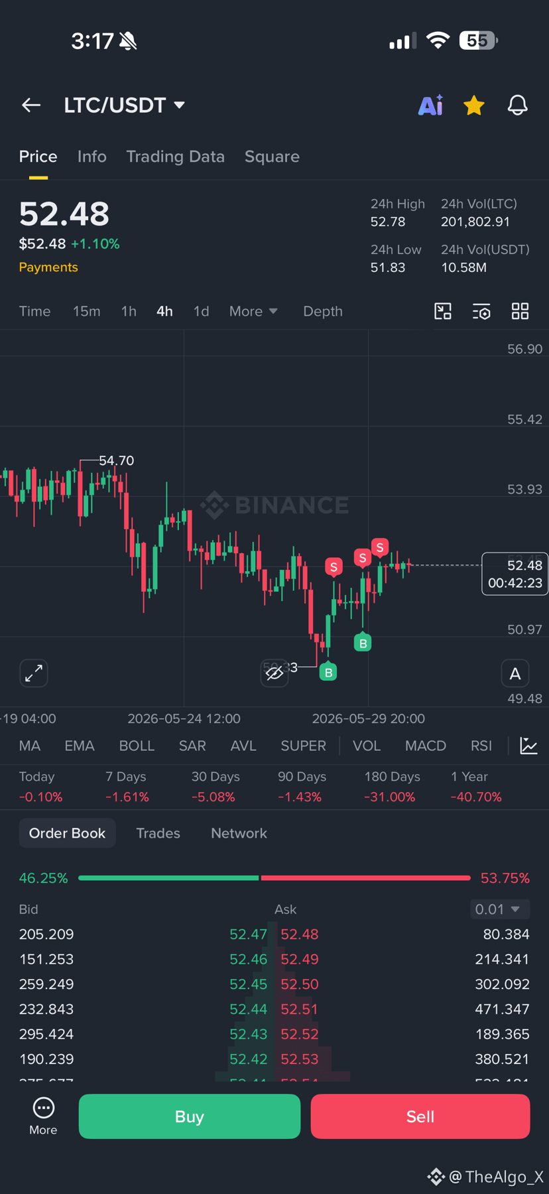Open the grid layout icon
Screen dimensions: 549x1194
[x=520, y=311]
